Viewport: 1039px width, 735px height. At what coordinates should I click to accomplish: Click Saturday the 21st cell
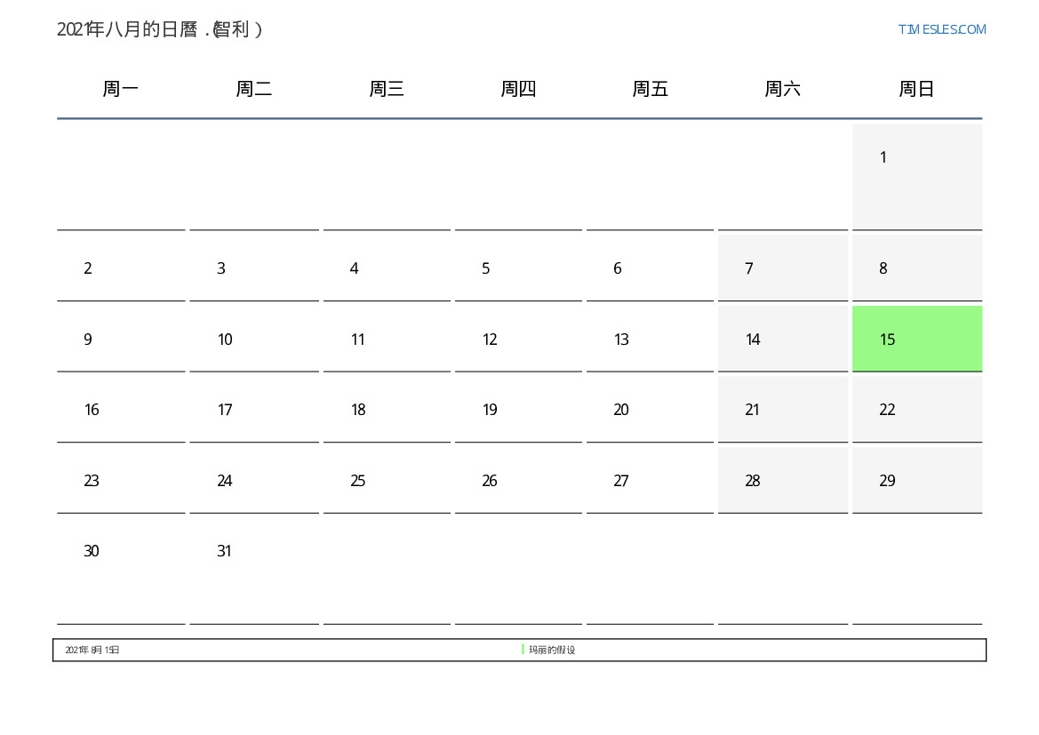point(782,410)
